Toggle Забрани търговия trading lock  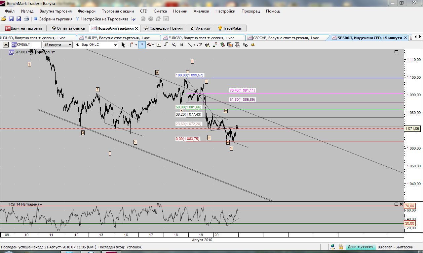[x=53, y=19]
